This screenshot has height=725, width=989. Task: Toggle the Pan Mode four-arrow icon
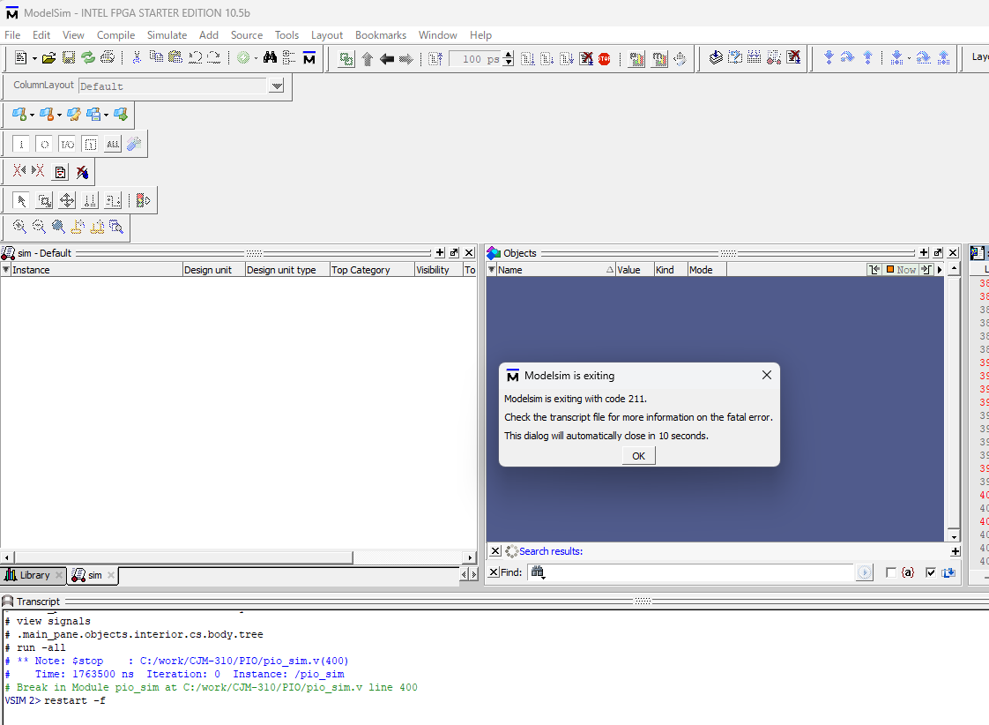pyautogui.click(x=67, y=200)
